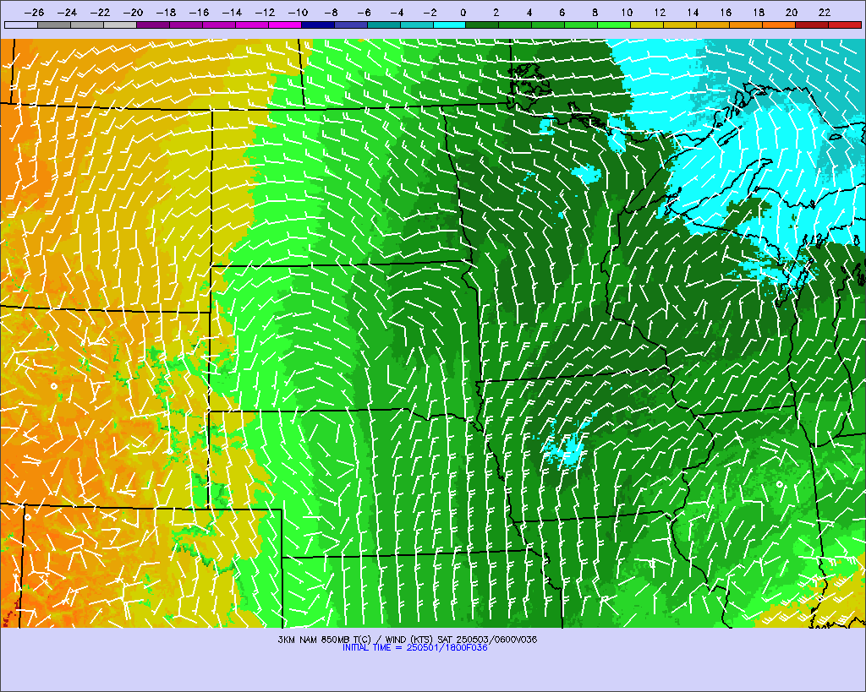Click the scale label "0"
866x692 pixels.
[x=463, y=13]
